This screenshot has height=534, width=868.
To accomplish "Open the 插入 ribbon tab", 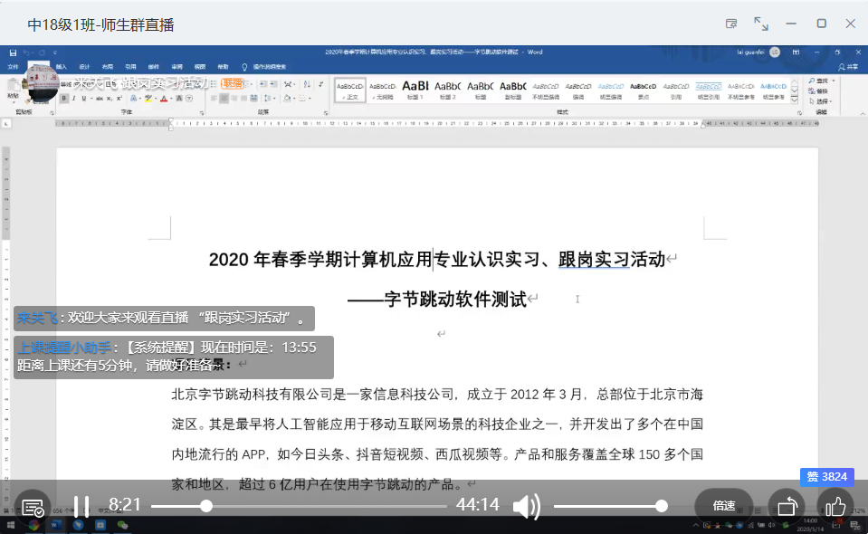I will (x=61, y=67).
